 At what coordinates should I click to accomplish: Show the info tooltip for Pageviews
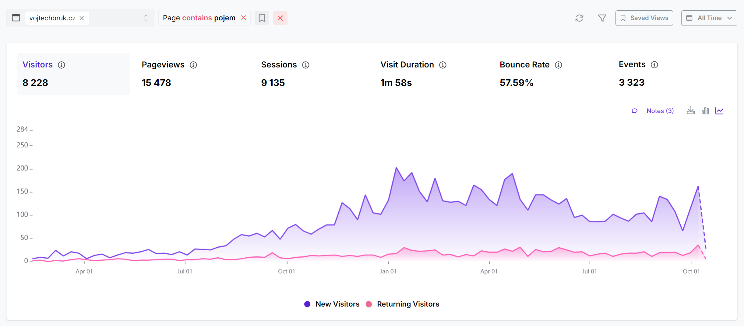tap(193, 65)
